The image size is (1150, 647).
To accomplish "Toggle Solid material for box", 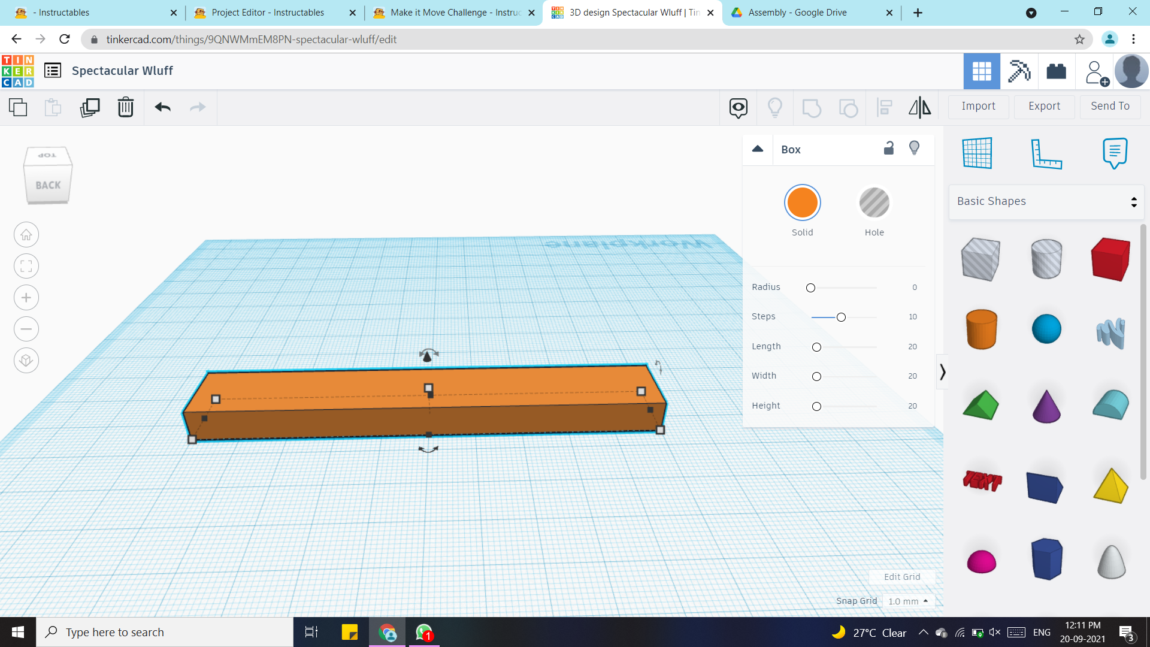I will [803, 202].
